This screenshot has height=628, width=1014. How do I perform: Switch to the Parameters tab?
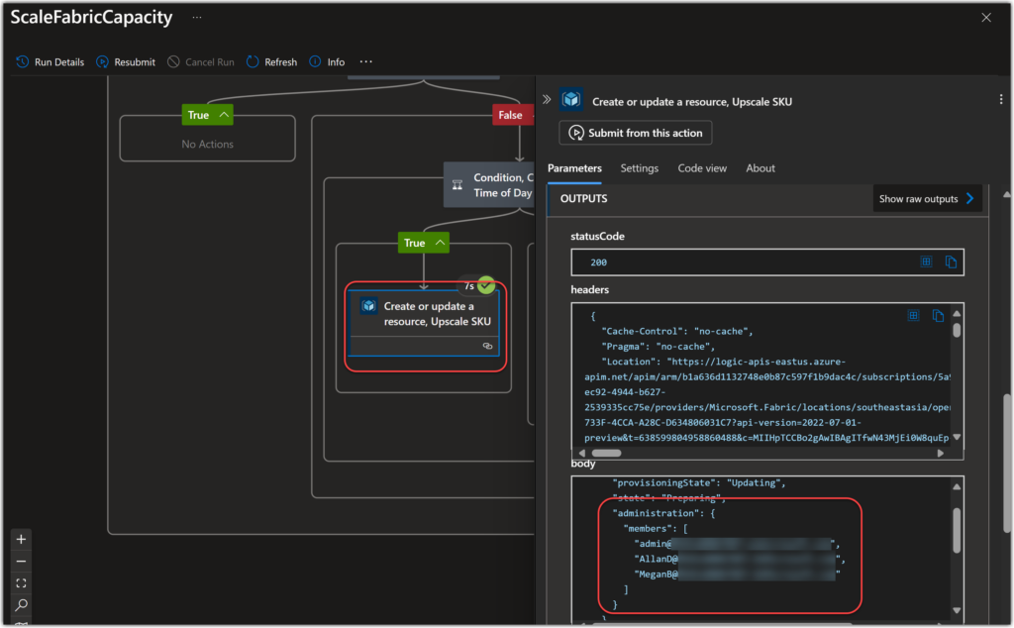tap(574, 168)
